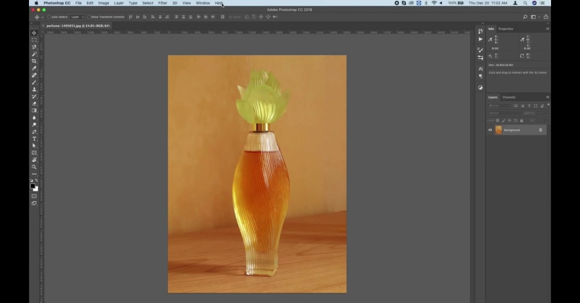Select the Zoom tool
Image resolution: width=580 pixels, height=303 pixels.
click(x=34, y=167)
